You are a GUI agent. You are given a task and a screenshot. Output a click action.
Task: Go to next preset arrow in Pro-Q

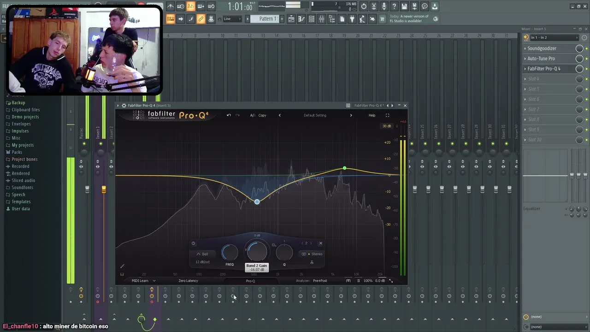351,115
